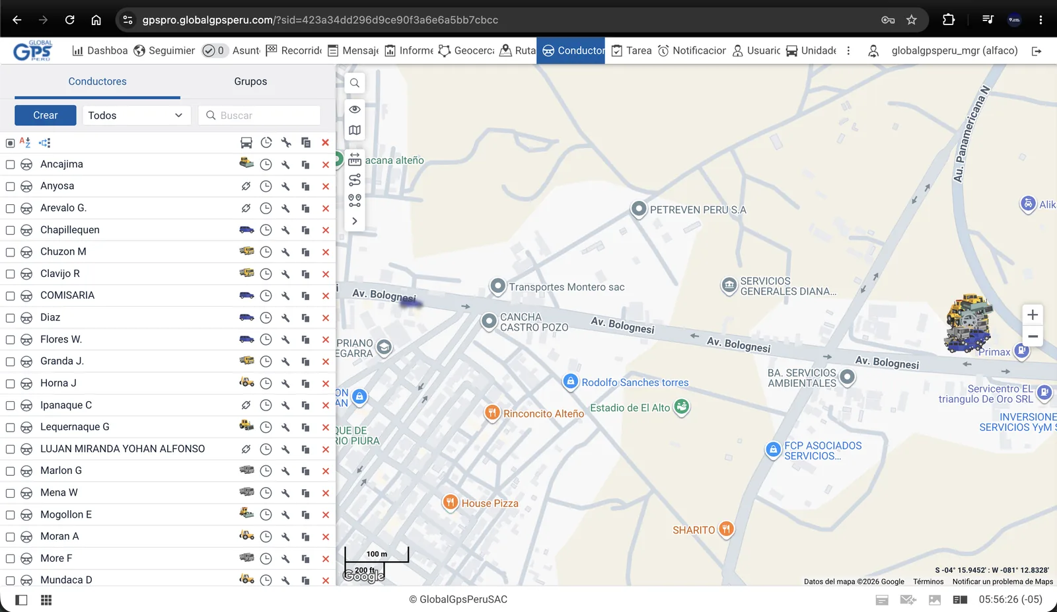The image size is (1057, 612).
Task: Toggle map visibility eye icon
Action: pyautogui.click(x=355, y=109)
